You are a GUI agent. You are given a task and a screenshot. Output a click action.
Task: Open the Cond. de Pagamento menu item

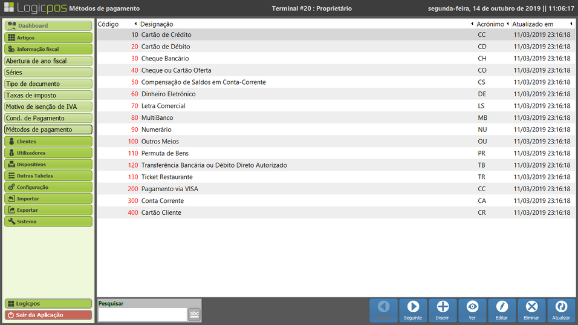pos(48,118)
